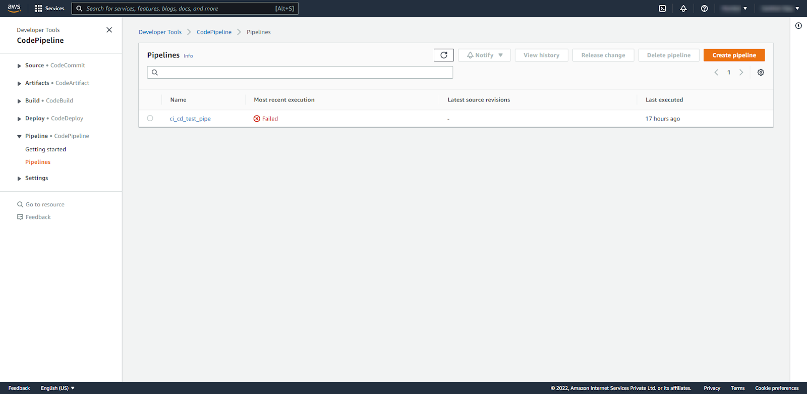Open the Terms link in footer
This screenshot has width=807, height=394.
pyautogui.click(x=737, y=388)
